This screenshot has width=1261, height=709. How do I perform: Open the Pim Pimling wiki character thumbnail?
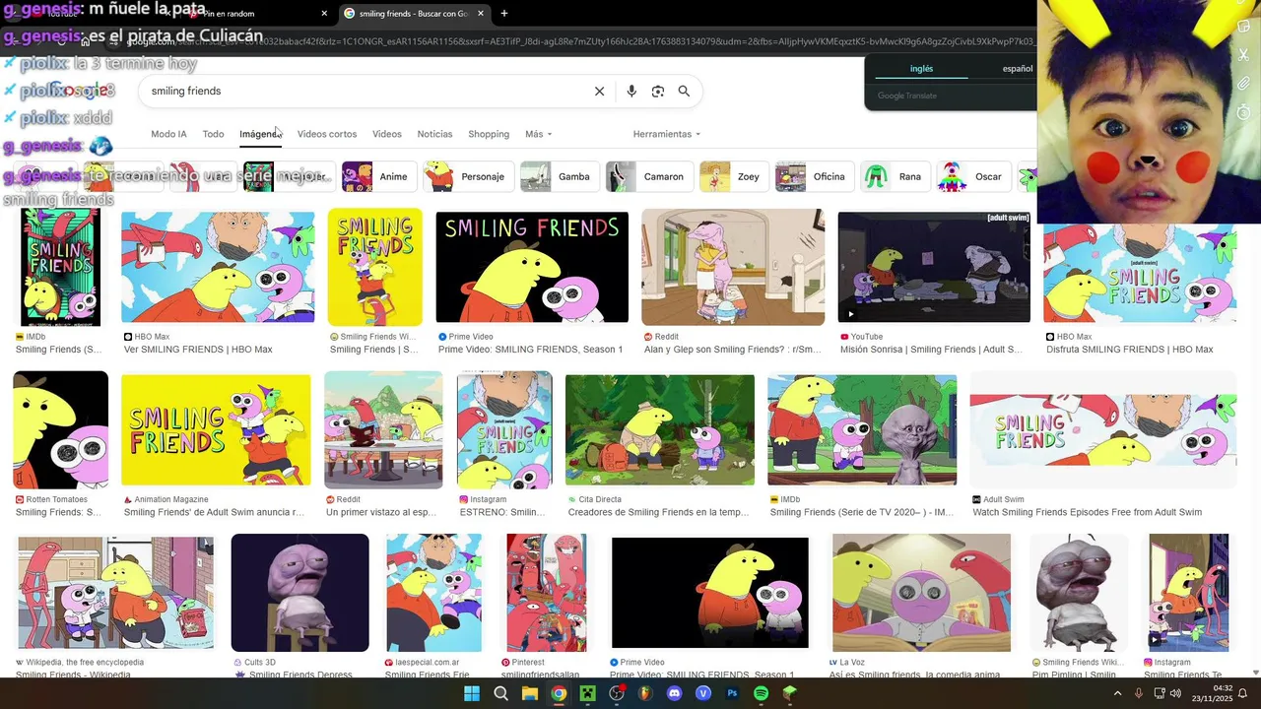[1079, 593]
